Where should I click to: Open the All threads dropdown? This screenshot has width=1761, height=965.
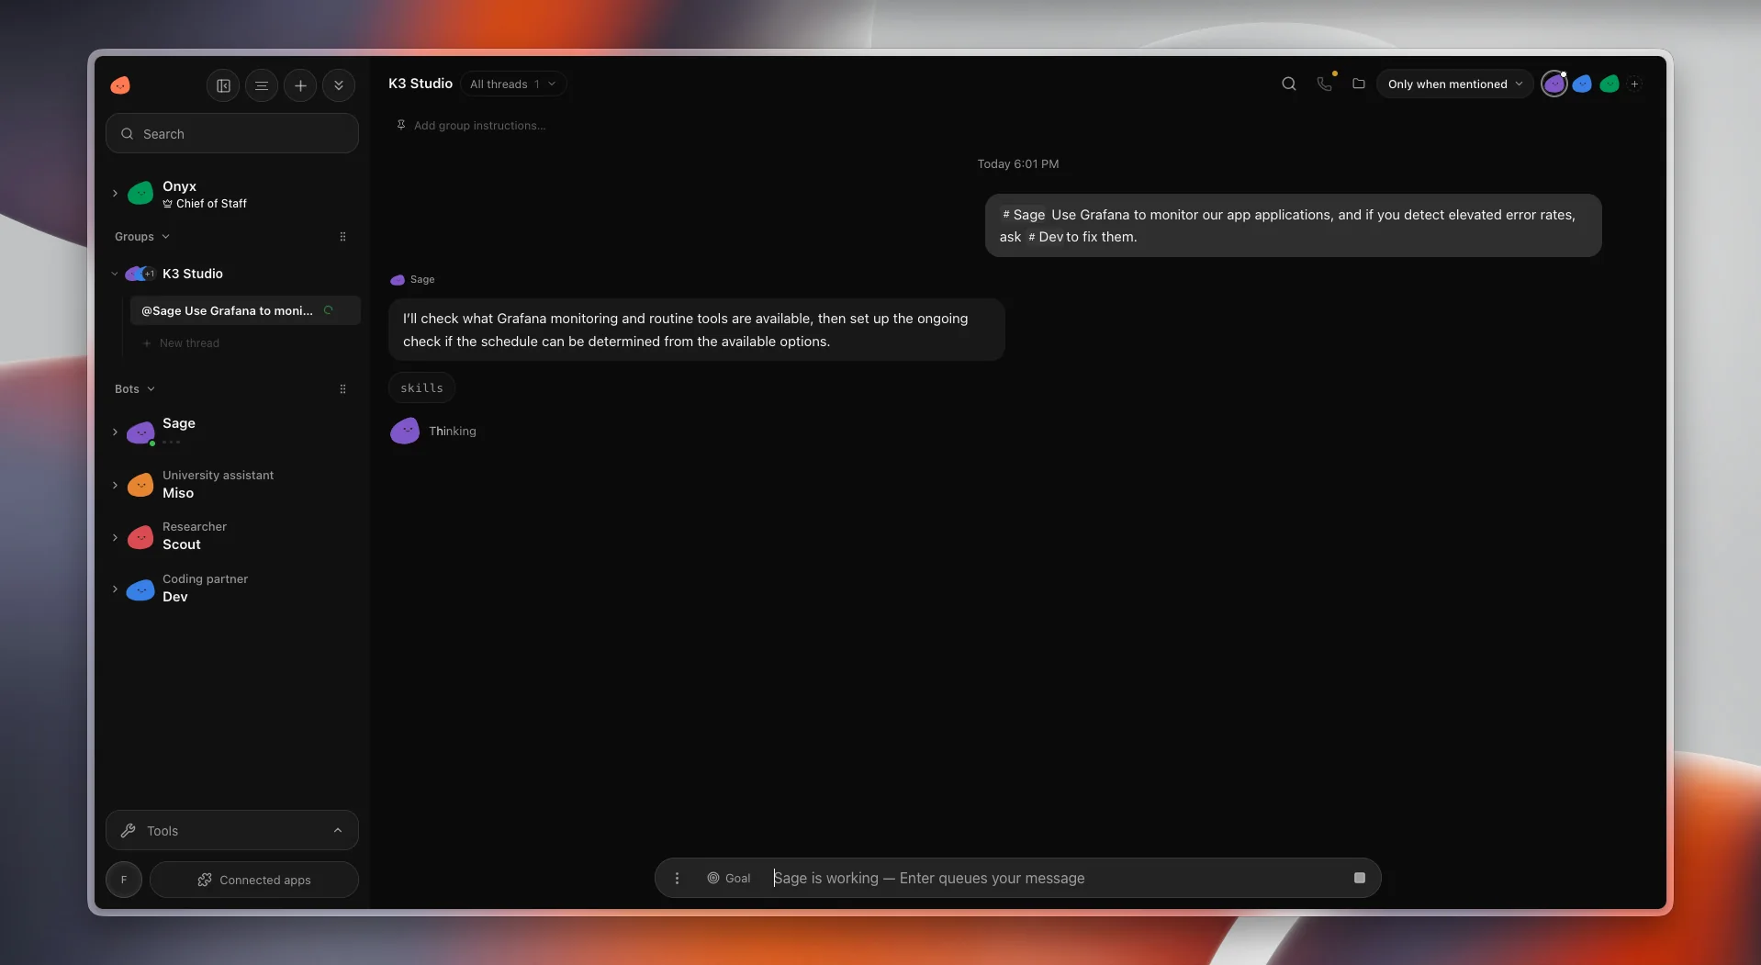[x=513, y=84]
